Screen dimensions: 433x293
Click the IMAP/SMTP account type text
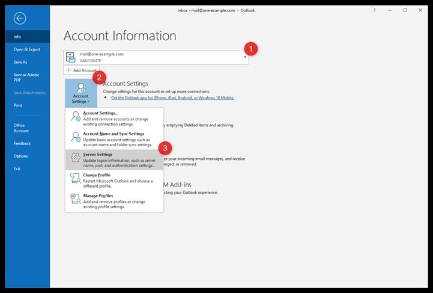[x=90, y=61]
